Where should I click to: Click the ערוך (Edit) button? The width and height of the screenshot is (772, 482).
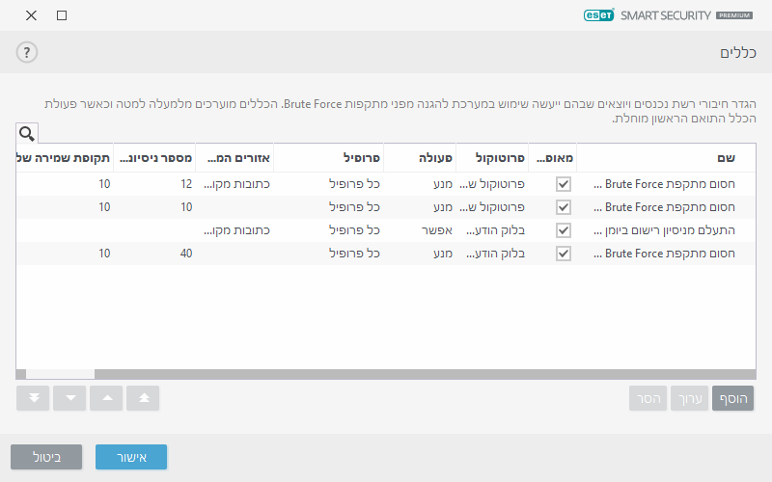click(689, 398)
